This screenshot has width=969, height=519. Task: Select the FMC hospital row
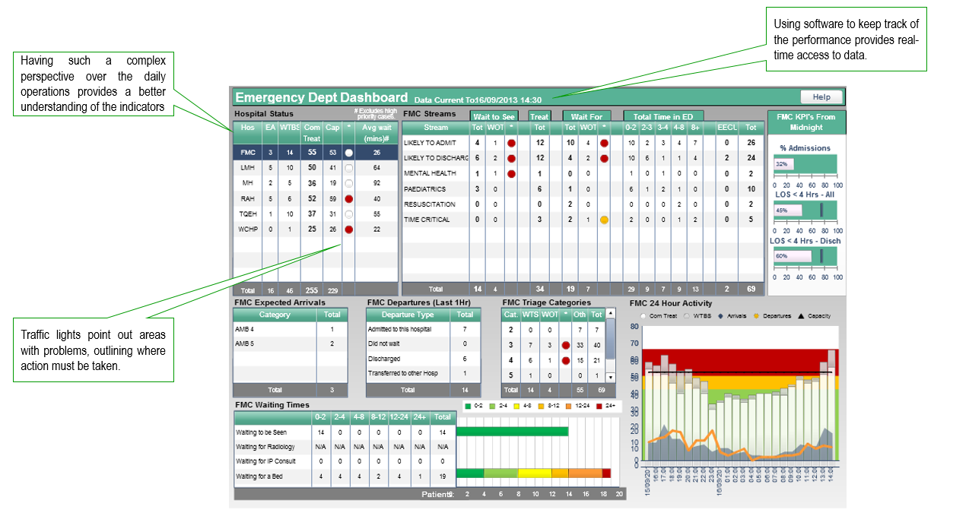315,153
